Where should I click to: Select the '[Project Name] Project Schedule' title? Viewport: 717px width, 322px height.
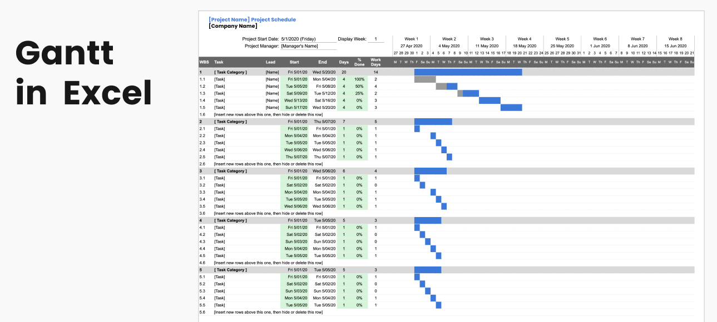point(252,19)
